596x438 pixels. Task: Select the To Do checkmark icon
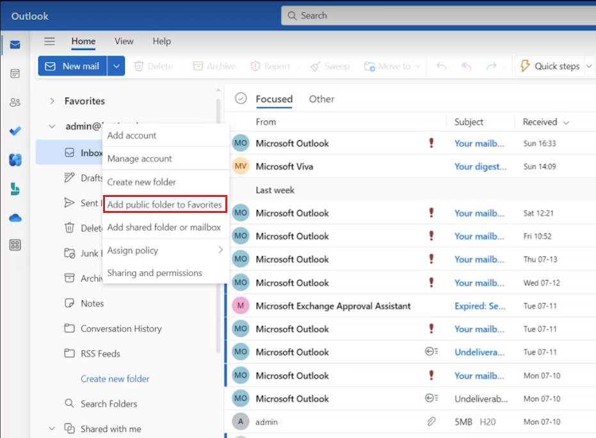(x=14, y=131)
